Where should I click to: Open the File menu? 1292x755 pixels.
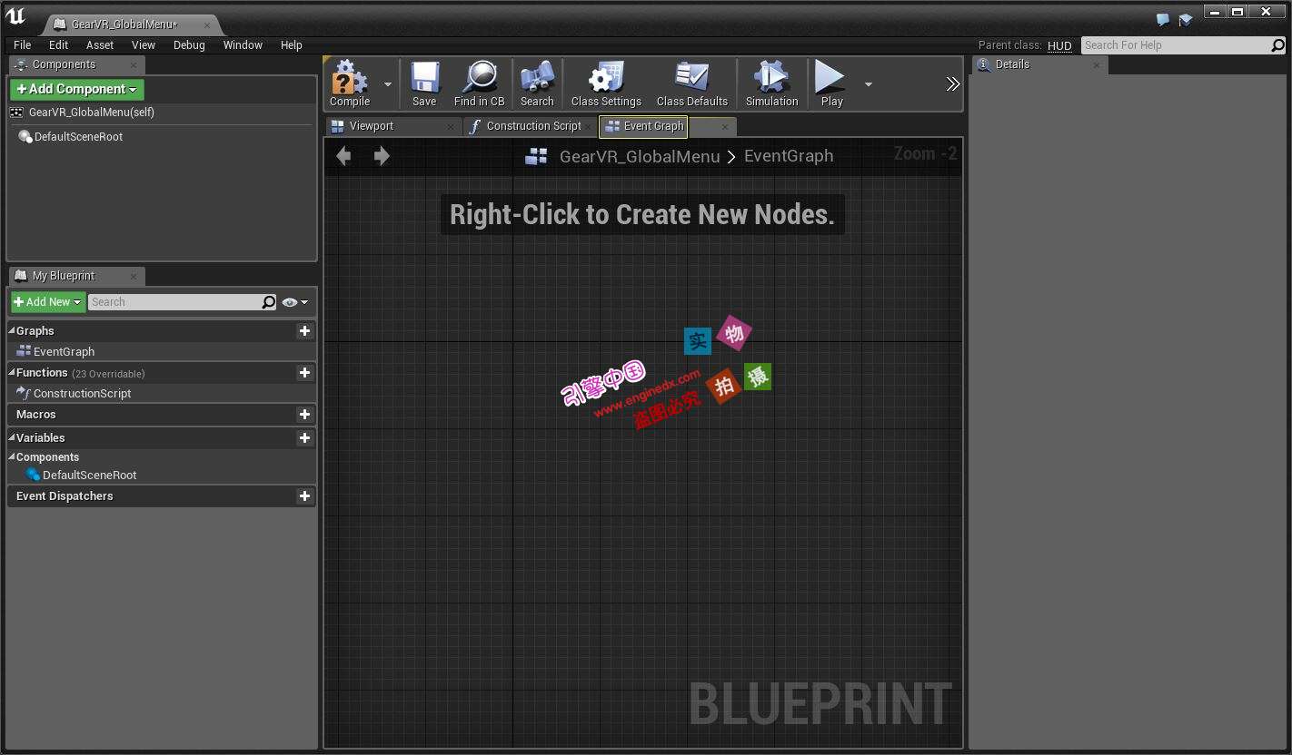click(x=23, y=44)
